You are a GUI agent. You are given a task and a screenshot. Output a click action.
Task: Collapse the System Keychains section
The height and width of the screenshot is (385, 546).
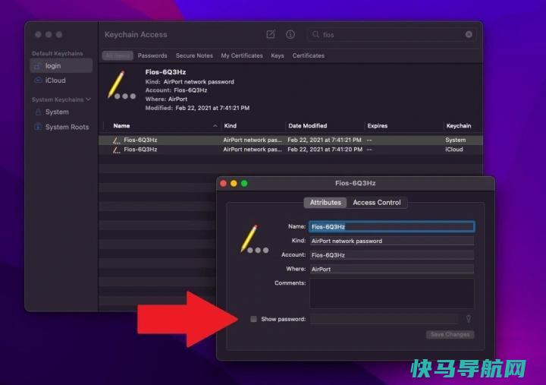coord(88,99)
